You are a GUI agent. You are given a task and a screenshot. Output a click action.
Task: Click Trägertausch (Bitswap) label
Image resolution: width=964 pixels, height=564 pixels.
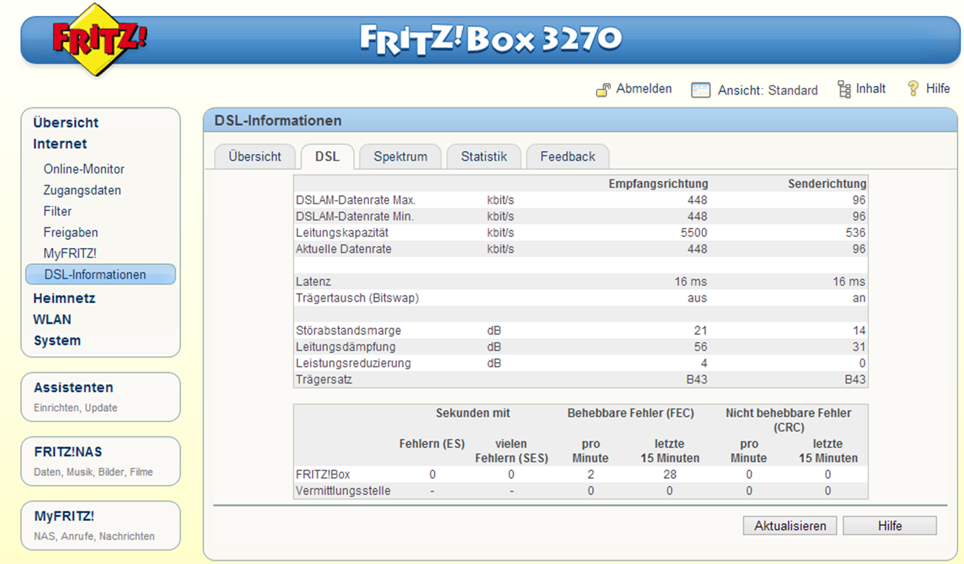click(357, 298)
